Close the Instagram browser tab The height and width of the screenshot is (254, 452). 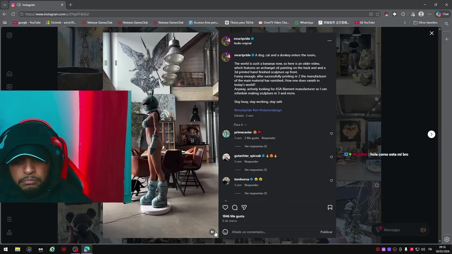point(62,5)
